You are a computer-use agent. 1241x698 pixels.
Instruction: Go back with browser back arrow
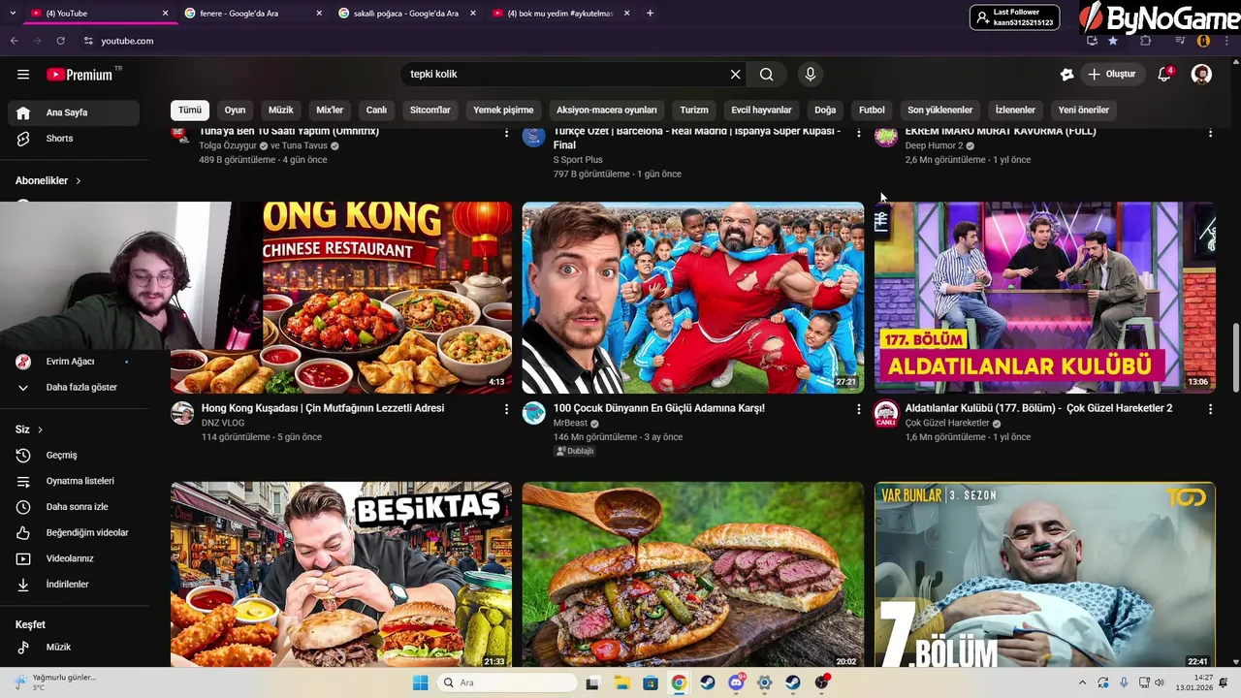pos(14,41)
